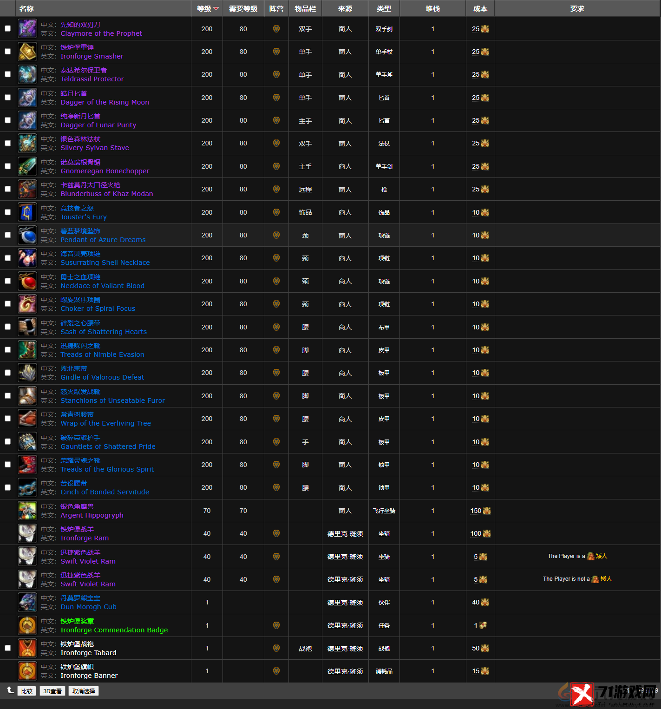Click the Claymore of the Prophet item icon
661x709 pixels.
[x=27, y=29]
